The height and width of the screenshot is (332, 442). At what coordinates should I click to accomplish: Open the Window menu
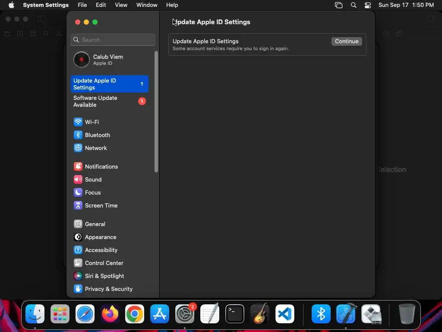[147, 5]
